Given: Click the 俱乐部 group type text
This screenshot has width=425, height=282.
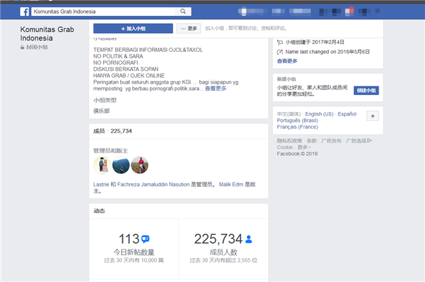Looking at the screenshot, I should (x=102, y=111).
